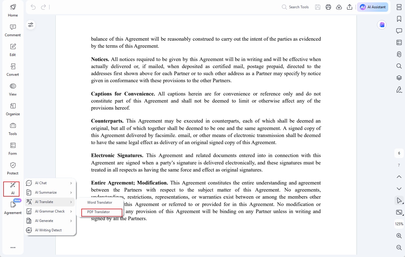Share the document

(x=350, y=7)
